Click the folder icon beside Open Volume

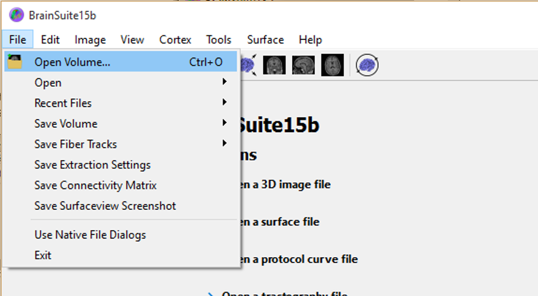[x=14, y=62]
